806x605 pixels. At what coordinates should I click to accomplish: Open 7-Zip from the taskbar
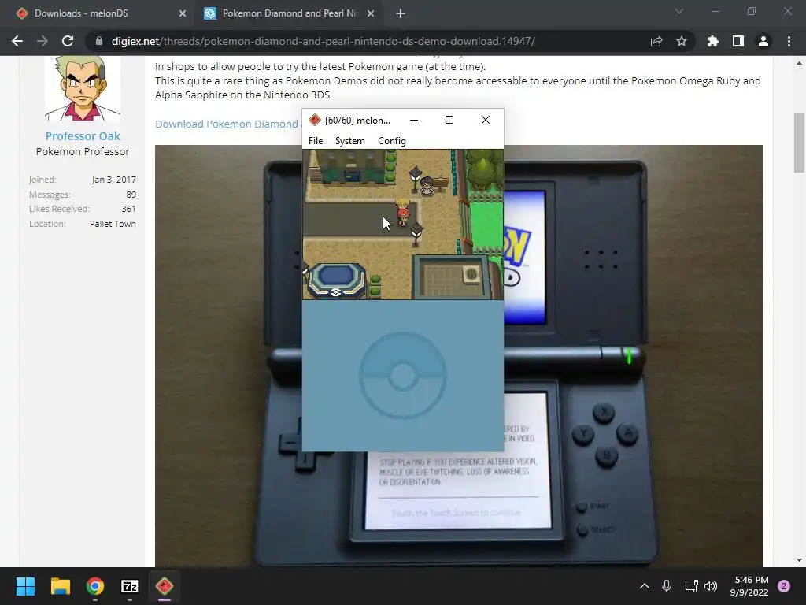pyautogui.click(x=130, y=586)
